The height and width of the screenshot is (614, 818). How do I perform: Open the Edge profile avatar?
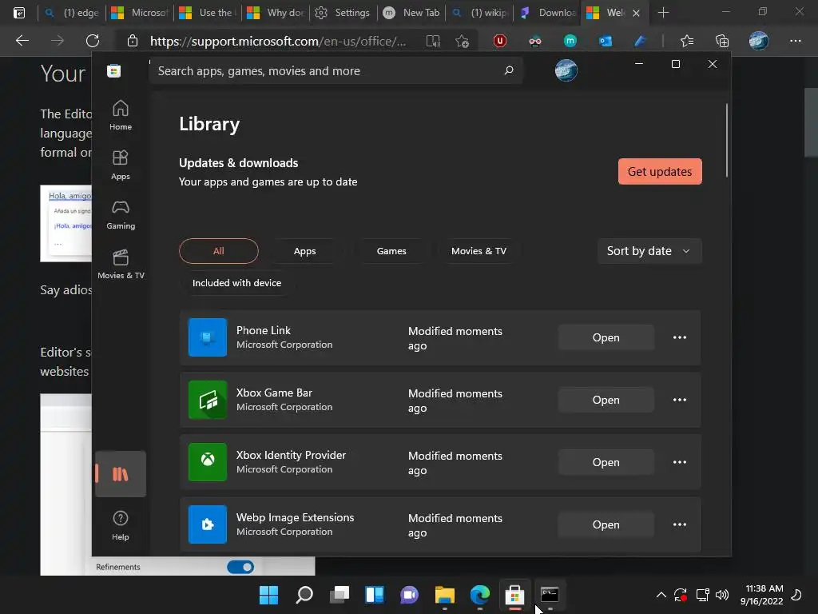point(759,41)
